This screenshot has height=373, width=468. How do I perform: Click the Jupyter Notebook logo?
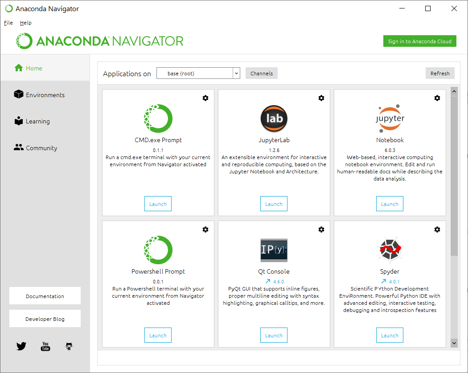pos(390,119)
